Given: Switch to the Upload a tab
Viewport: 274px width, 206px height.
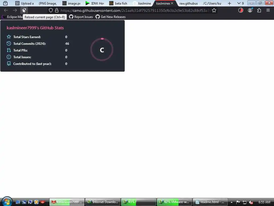Looking at the screenshot, I should click(24, 3).
